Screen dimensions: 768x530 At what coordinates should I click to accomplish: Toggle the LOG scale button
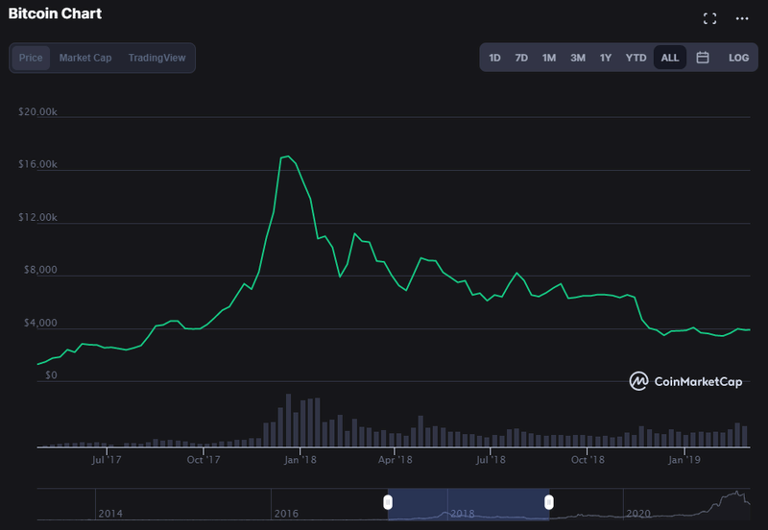[x=738, y=58]
